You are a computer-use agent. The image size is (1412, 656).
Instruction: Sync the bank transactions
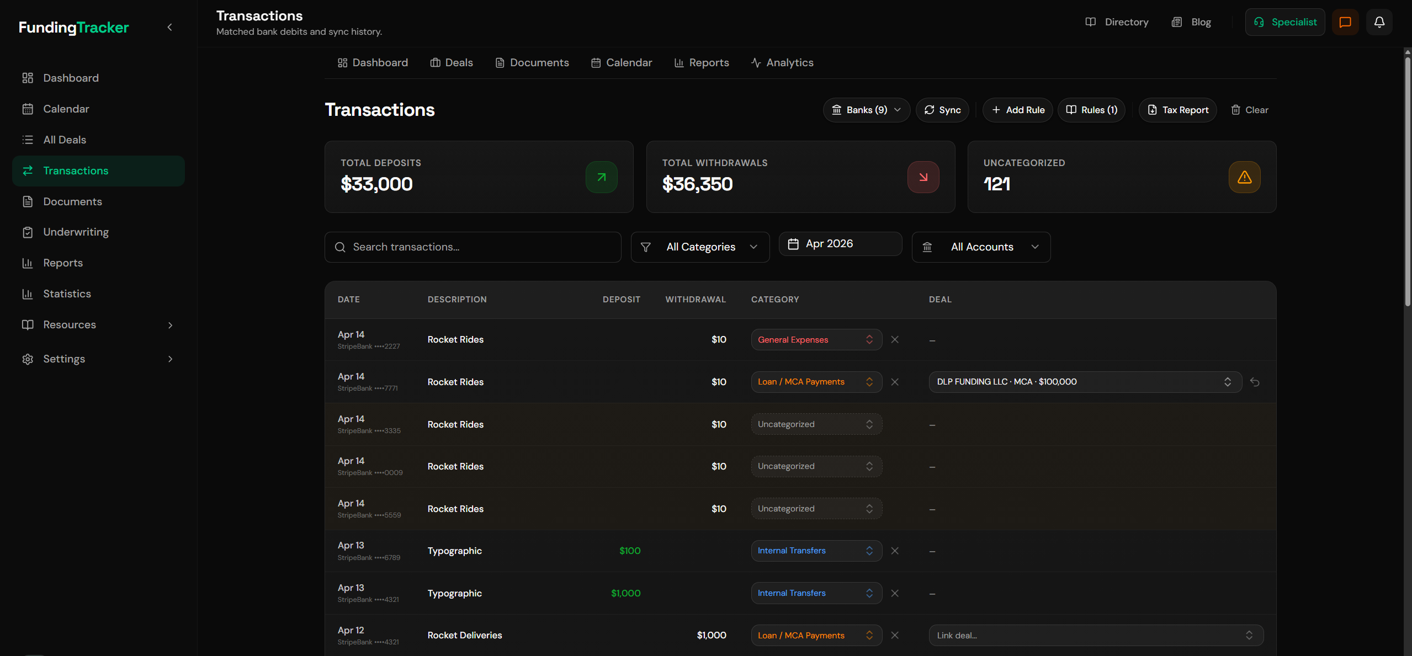click(942, 110)
